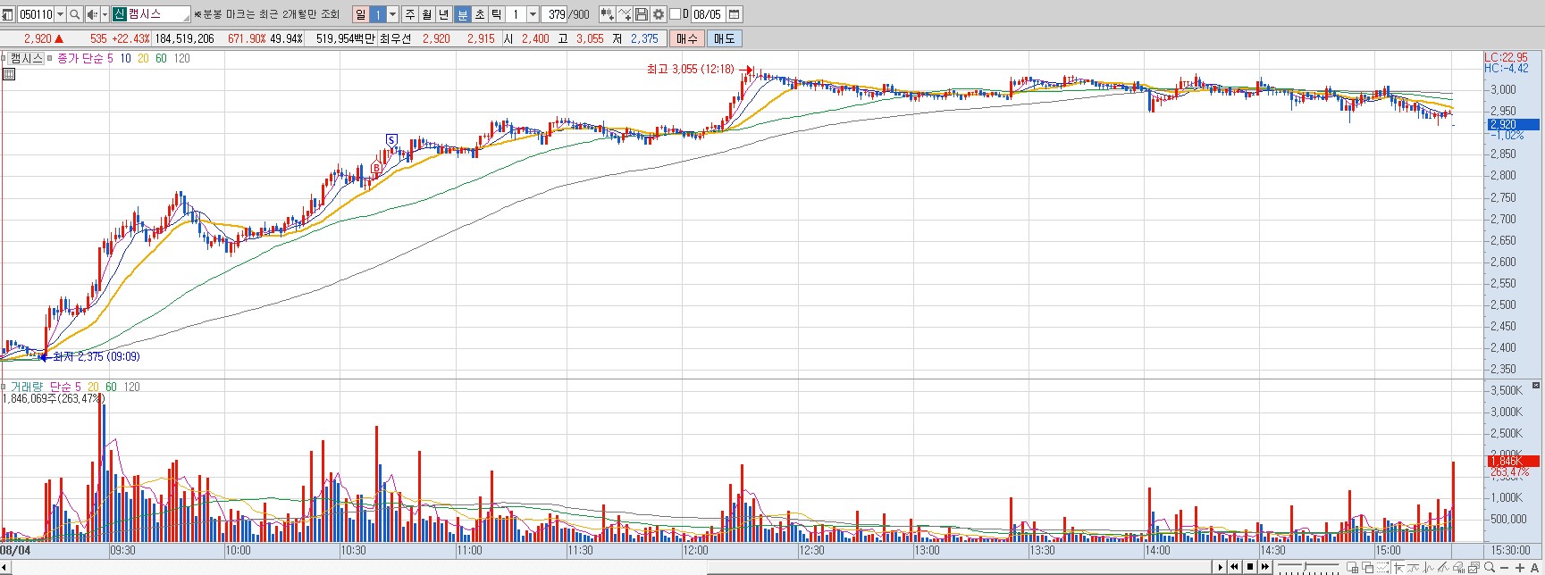Screen dimensions: 1545x575
Task: Click the red 매수 buy button
Action: [687, 38]
